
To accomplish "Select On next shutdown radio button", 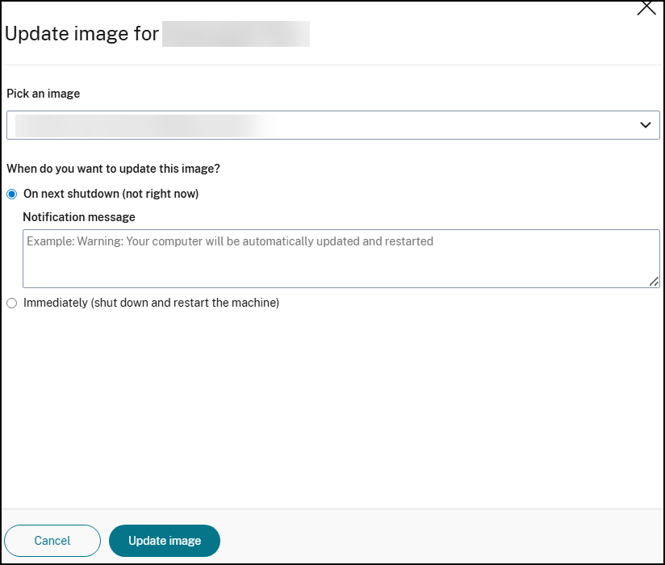I will [12, 195].
